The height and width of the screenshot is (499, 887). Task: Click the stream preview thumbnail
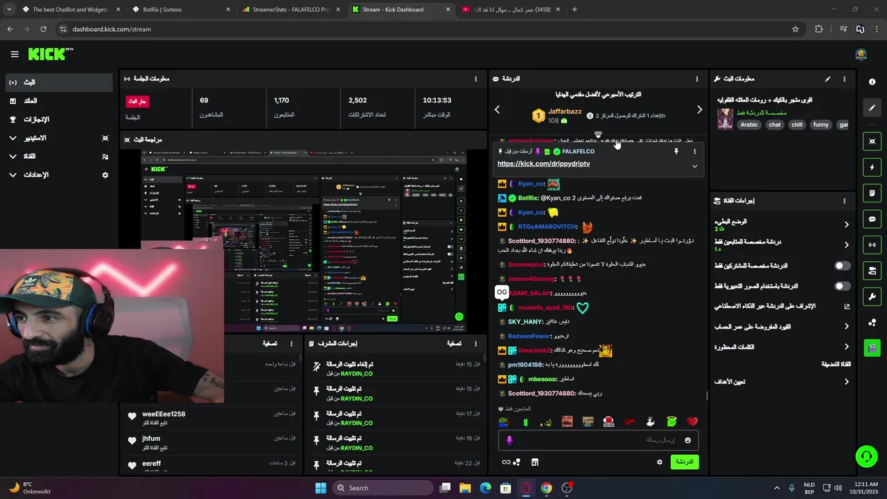point(303,241)
